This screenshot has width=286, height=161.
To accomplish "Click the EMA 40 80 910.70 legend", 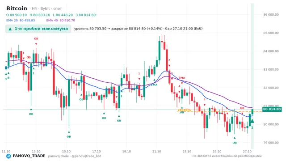I will (x=61, y=21).
